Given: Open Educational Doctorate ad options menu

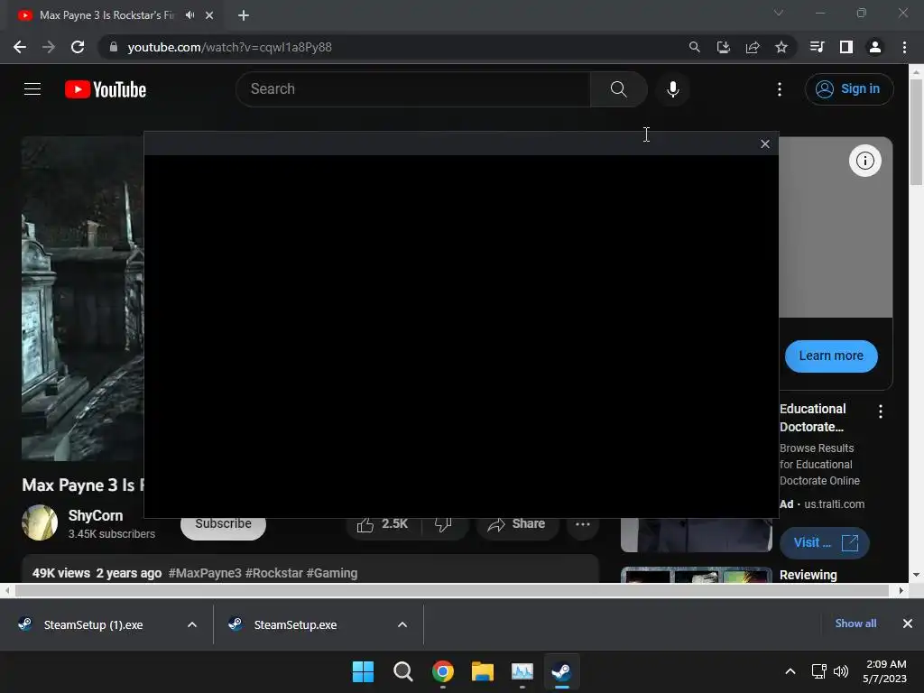Looking at the screenshot, I should 881,411.
